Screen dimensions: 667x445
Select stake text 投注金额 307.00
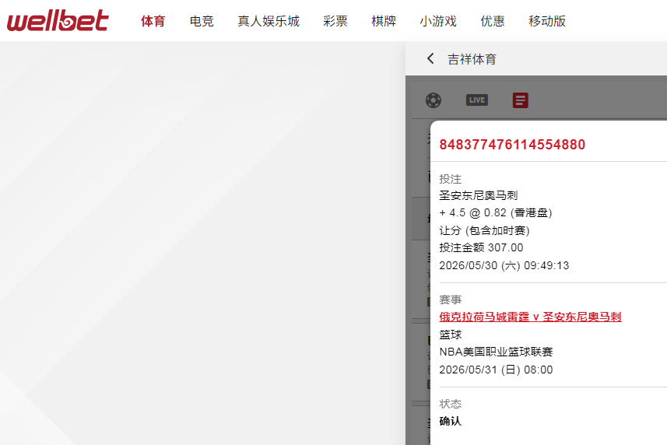(481, 248)
